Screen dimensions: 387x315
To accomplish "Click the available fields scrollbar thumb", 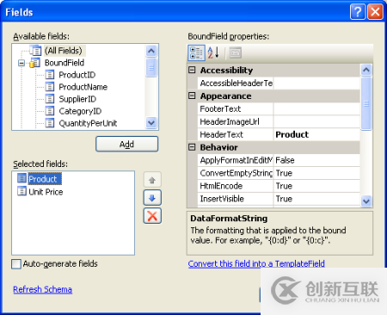I will [151, 68].
